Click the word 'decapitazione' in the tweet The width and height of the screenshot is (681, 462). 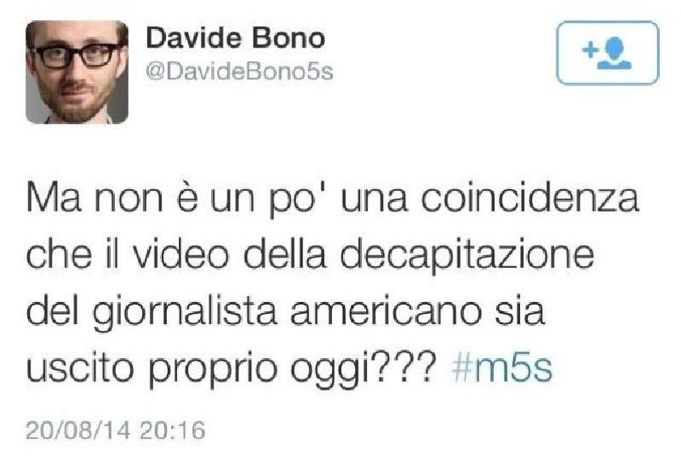coord(466,256)
